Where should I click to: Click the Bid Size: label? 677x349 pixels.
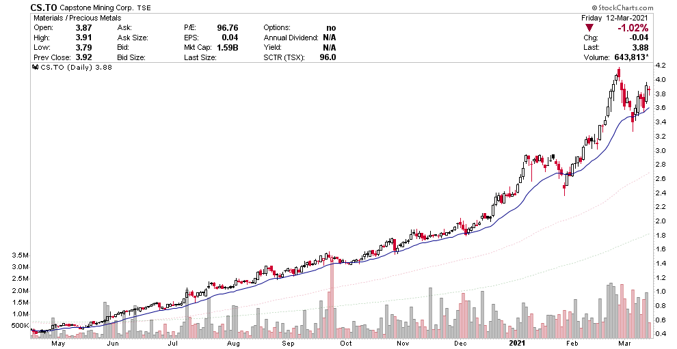click(x=131, y=57)
